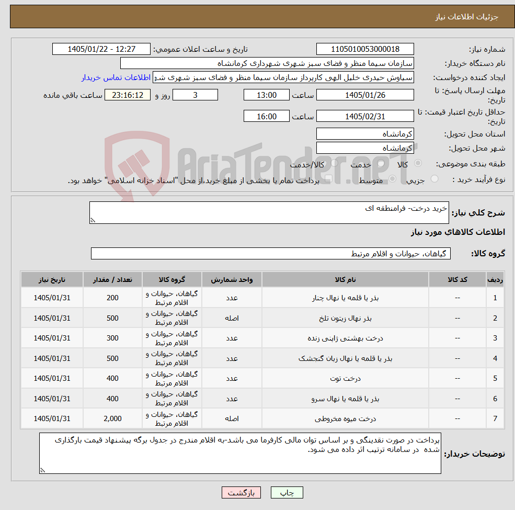
Task: Click the delivery city field کرمانشاه
Action: [x=365, y=148]
